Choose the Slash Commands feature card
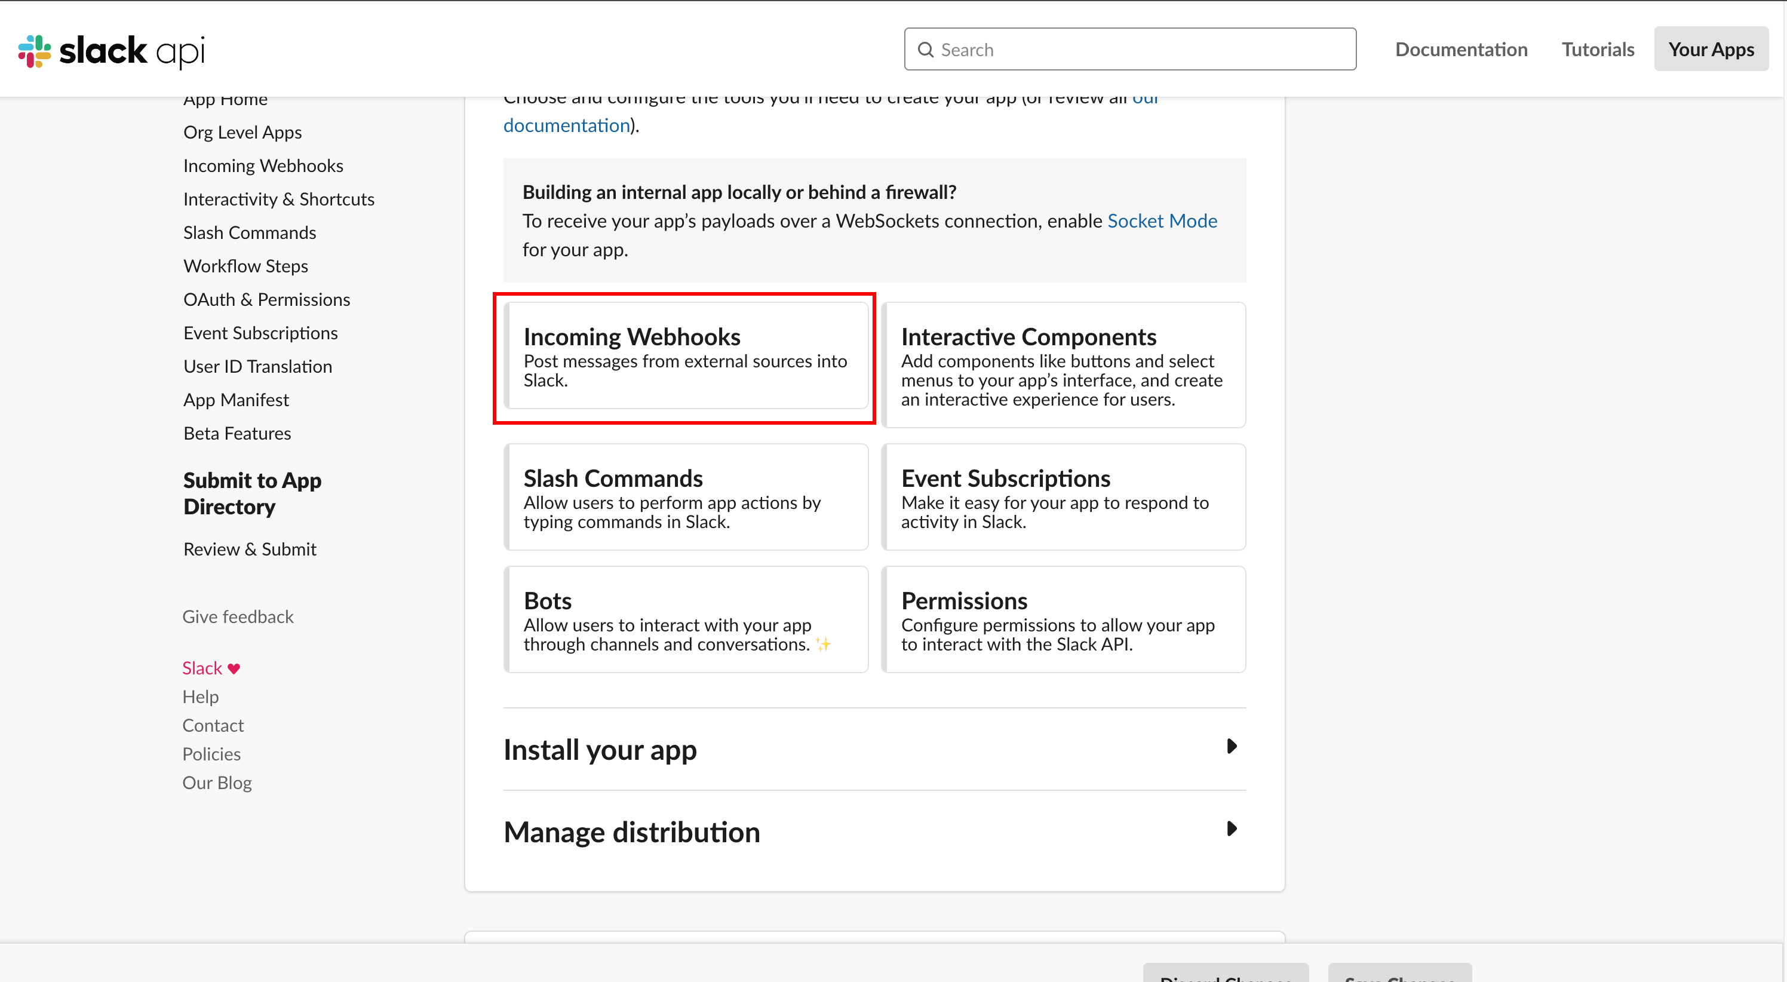This screenshot has width=1787, height=982. [686, 497]
